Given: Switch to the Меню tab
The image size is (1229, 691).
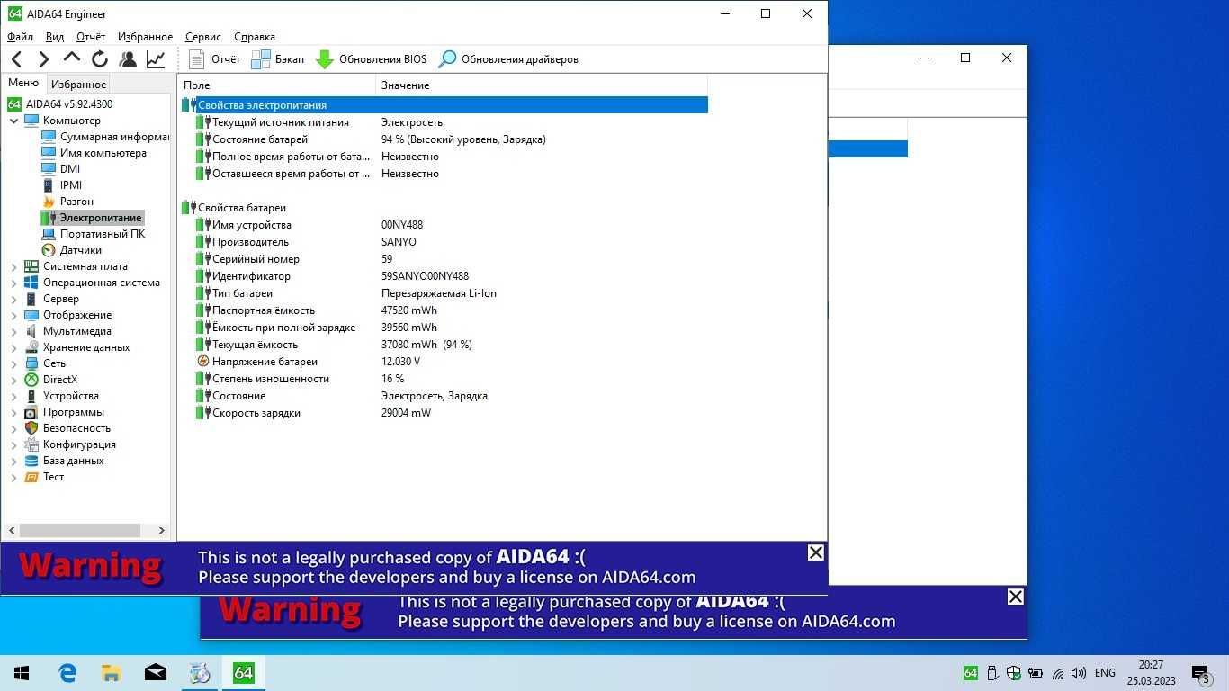Looking at the screenshot, I should 23,83.
